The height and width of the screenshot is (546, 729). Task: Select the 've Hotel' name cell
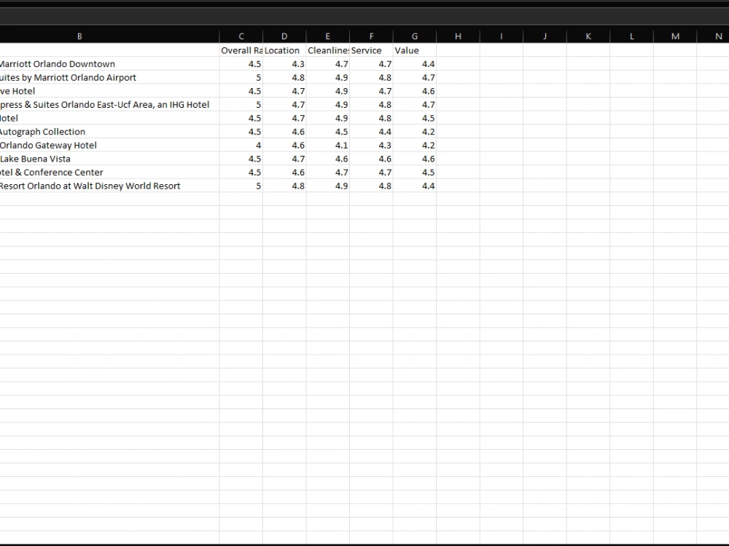(x=109, y=91)
